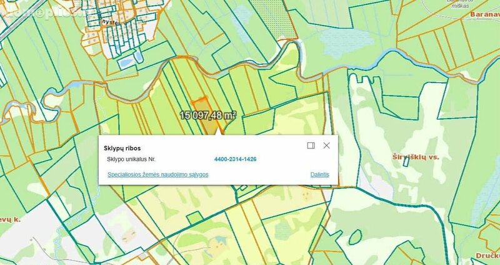
Task: Click the Dalintis share link
Action: [320, 175]
